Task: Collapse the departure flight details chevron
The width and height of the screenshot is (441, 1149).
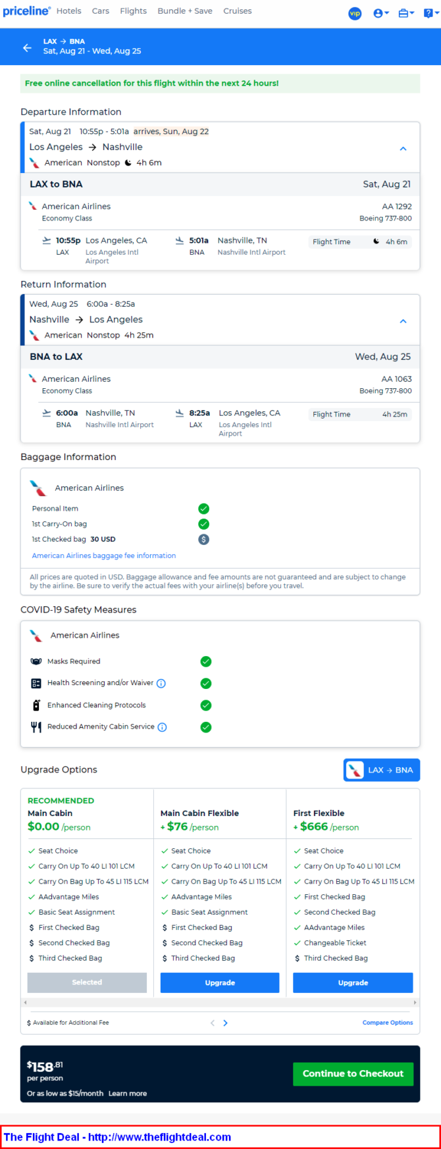Action: [403, 149]
